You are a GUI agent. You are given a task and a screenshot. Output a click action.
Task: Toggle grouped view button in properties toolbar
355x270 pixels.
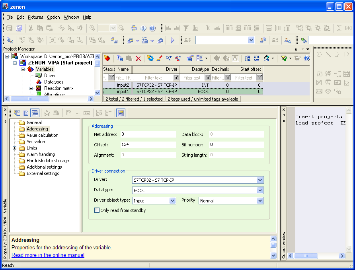pos(17,113)
